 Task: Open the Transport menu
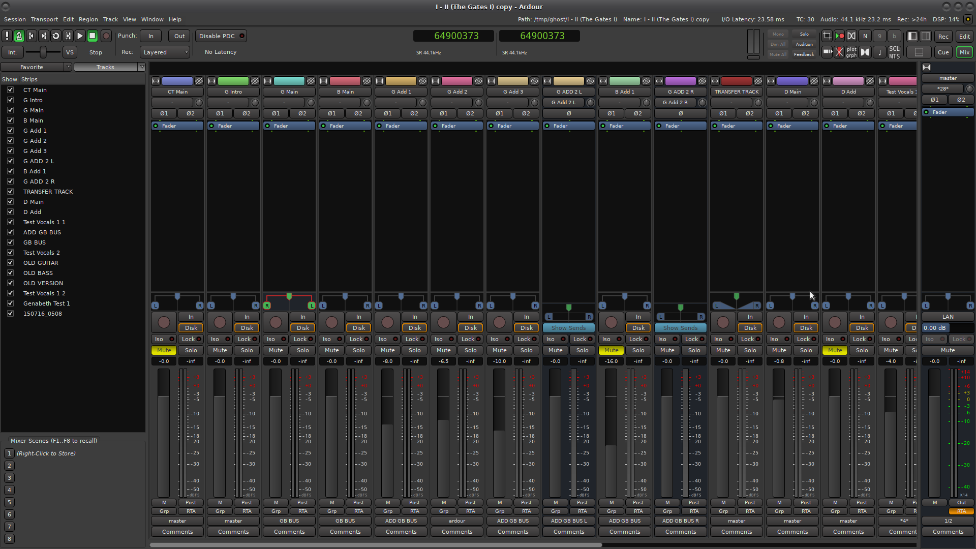[x=44, y=19]
